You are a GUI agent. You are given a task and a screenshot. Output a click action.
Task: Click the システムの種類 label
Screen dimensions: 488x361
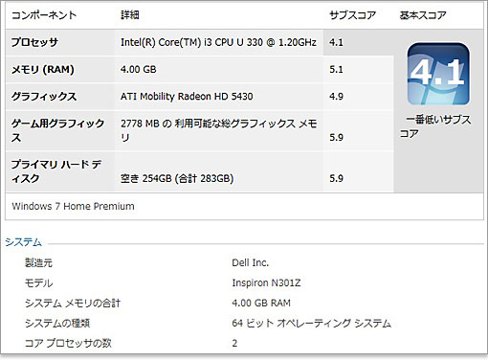(x=57, y=323)
